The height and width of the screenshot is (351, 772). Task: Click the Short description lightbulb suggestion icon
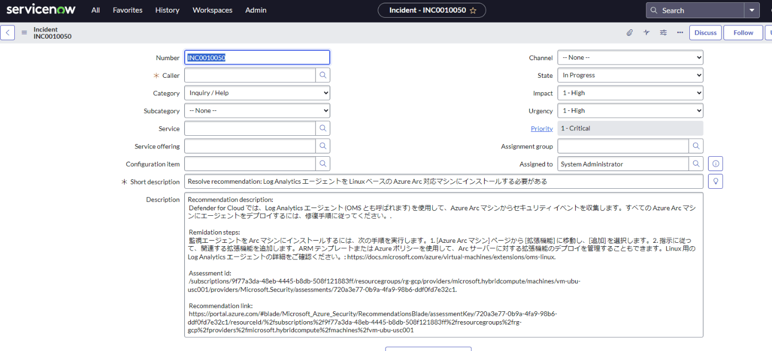[716, 182]
